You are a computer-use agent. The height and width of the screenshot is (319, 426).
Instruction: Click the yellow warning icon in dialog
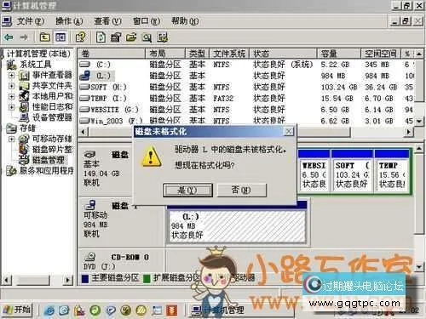tap(151, 157)
